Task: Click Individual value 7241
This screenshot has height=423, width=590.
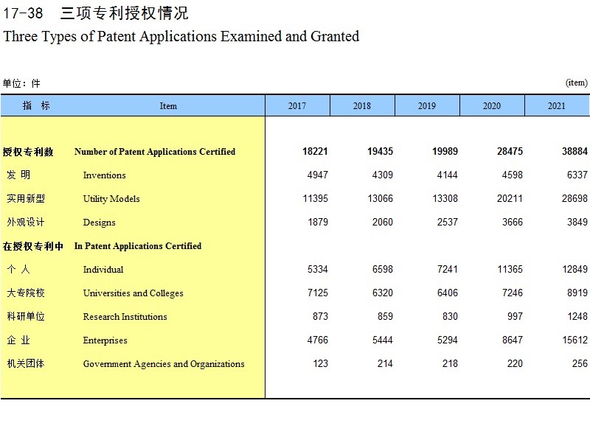Action: 448,270
